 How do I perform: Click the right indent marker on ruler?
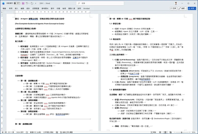pyautogui.click(x=90, y=13)
